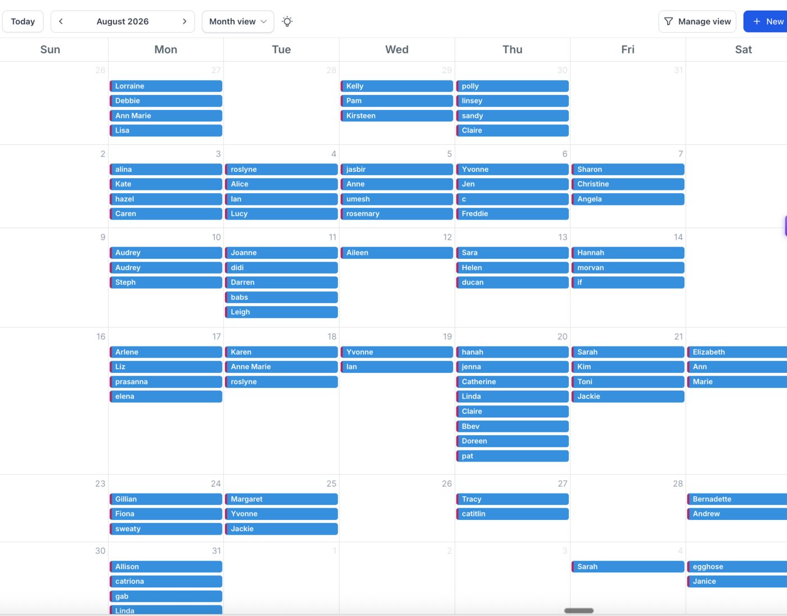787x616 pixels.
Task: Open the prasanna event
Action: click(166, 382)
